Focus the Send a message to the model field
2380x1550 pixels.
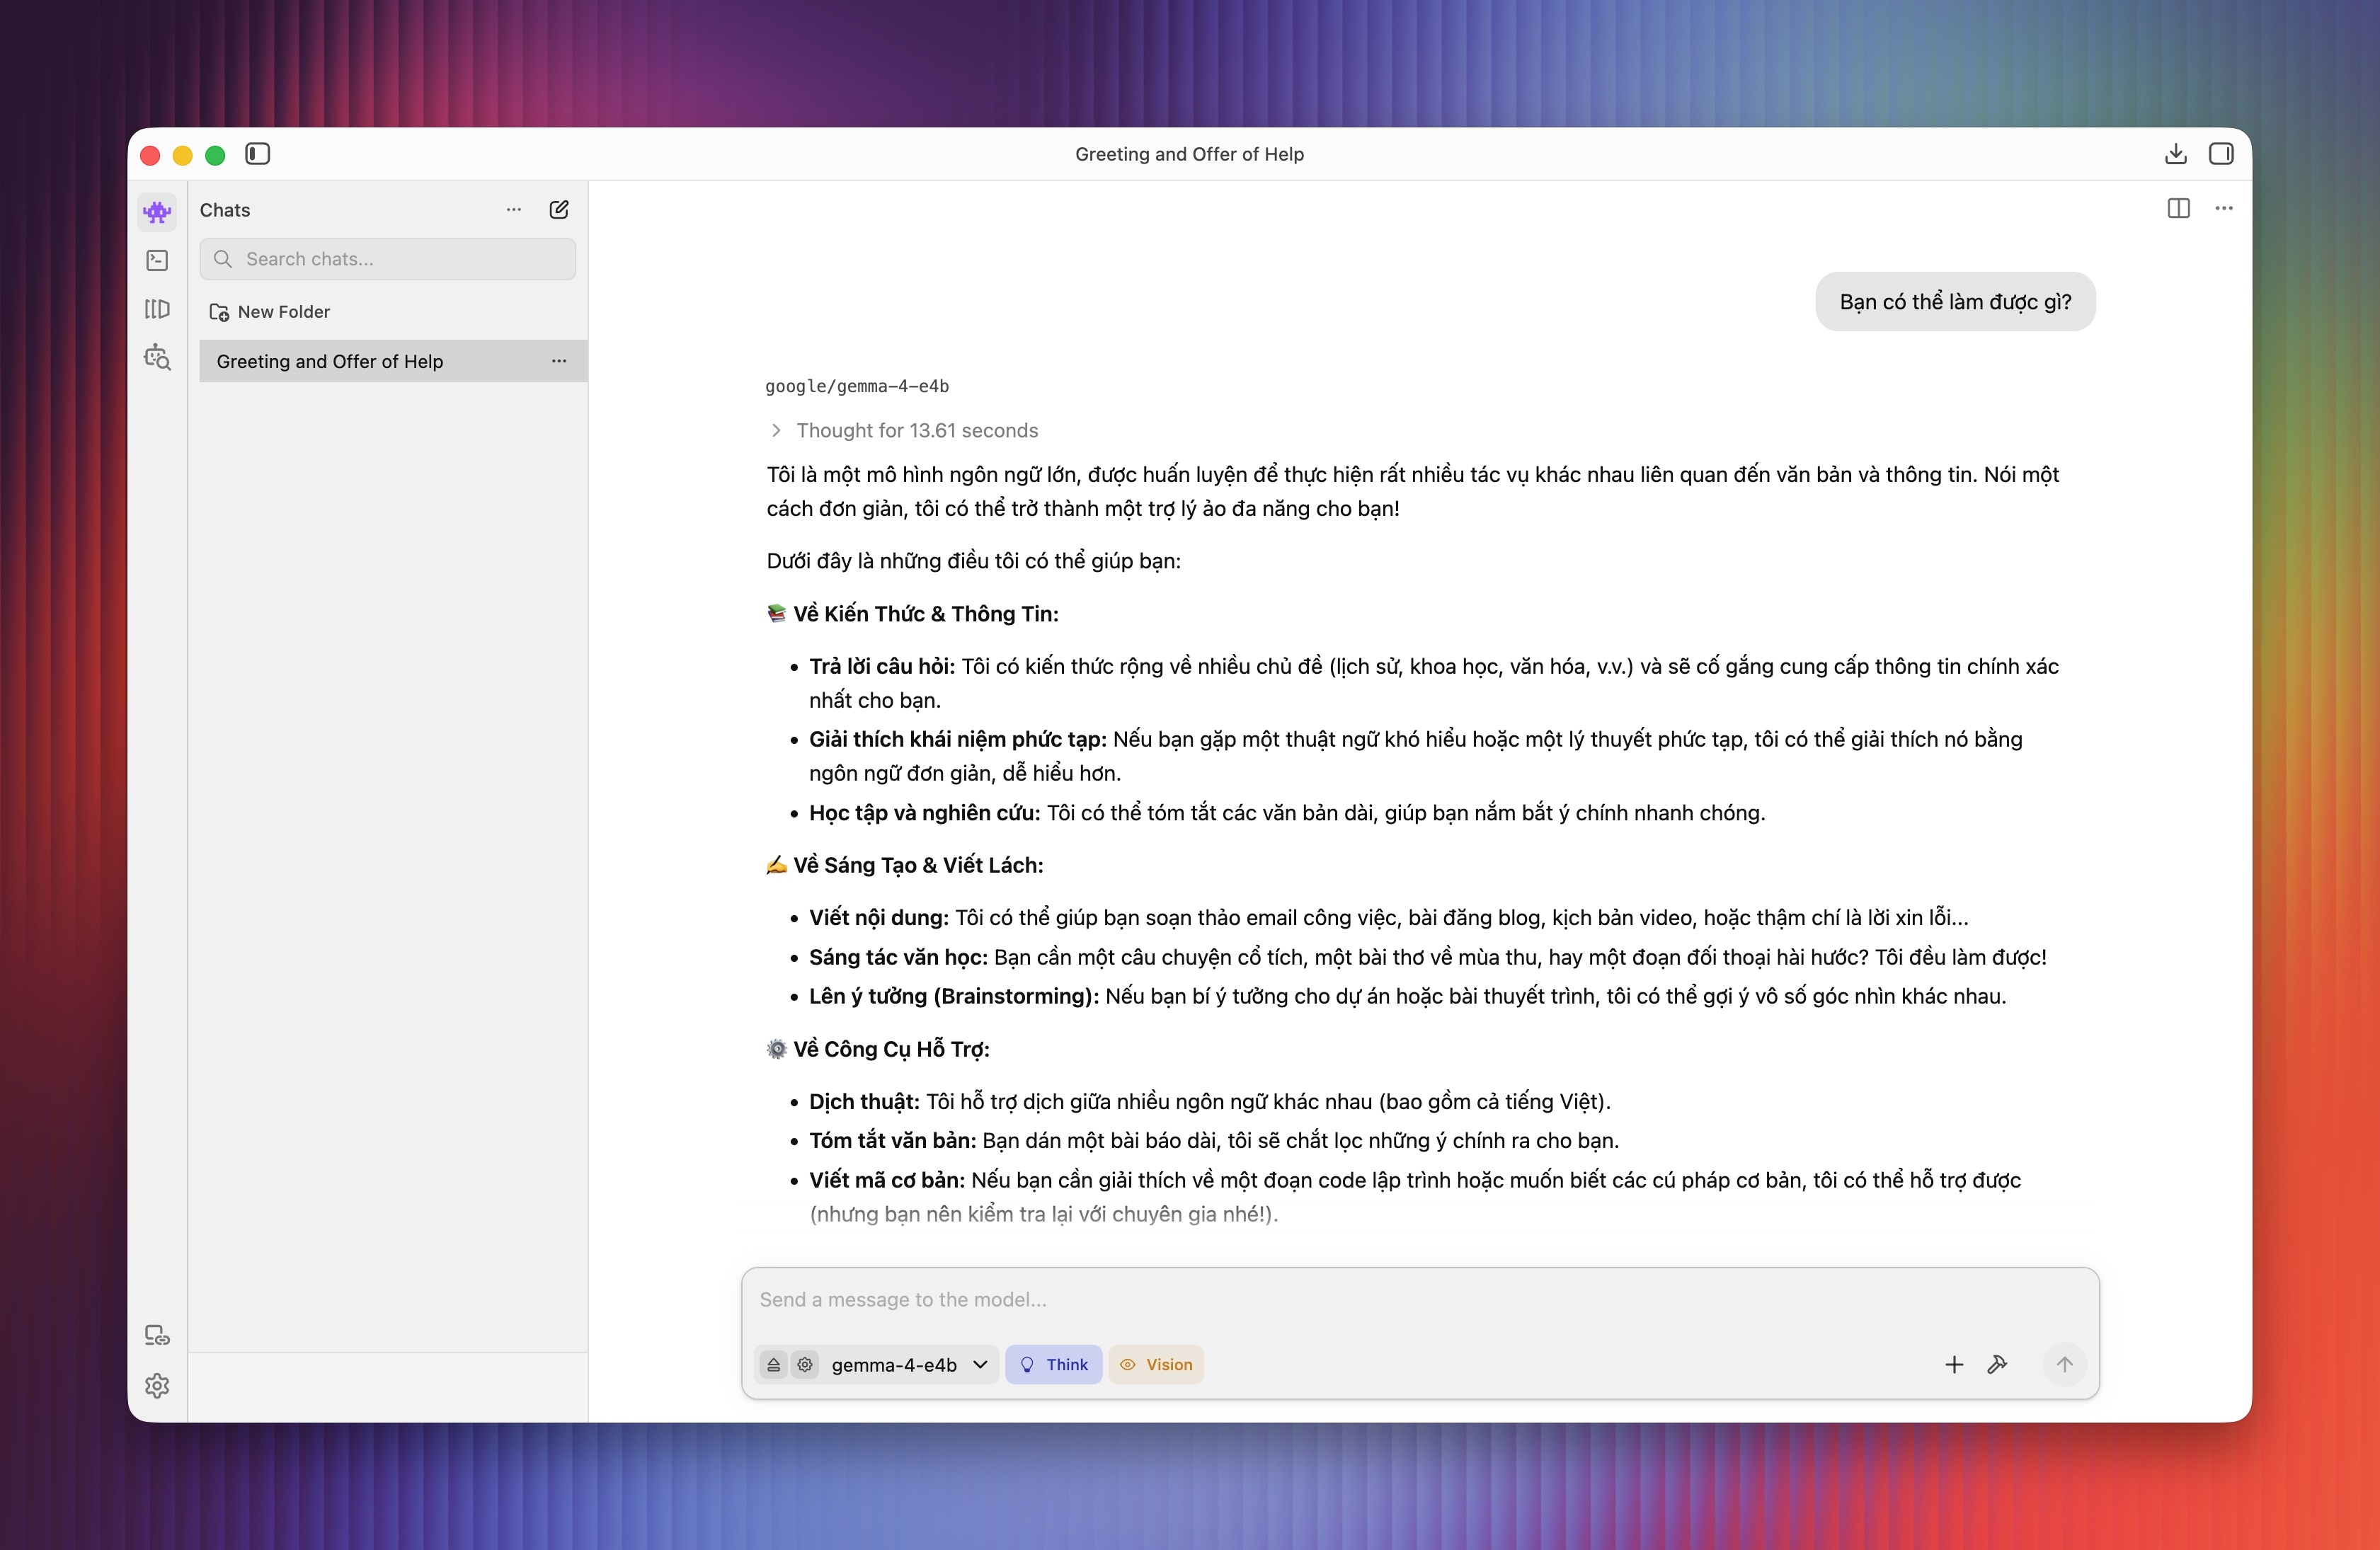1420,1300
